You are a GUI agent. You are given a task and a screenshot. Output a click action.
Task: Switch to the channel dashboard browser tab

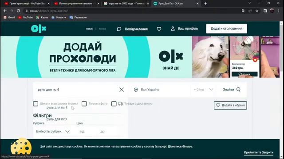tap(76, 4)
